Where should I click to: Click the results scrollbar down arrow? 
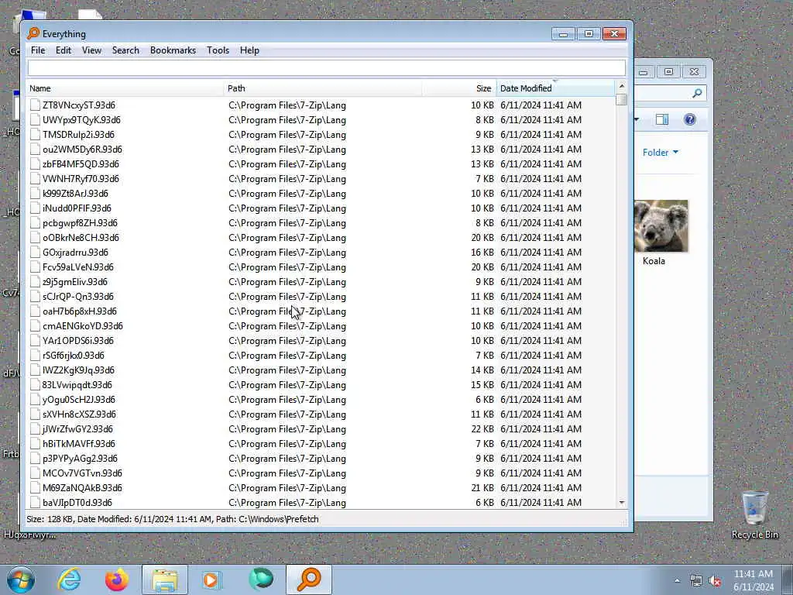tap(622, 502)
